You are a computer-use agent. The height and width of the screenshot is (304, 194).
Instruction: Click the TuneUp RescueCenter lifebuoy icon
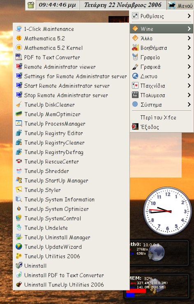click(x=19, y=161)
